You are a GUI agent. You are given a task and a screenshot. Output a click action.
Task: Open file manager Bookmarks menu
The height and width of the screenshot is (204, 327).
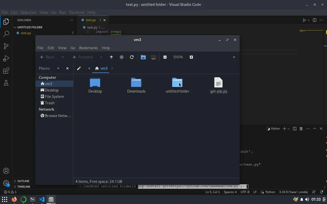[88, 48]
